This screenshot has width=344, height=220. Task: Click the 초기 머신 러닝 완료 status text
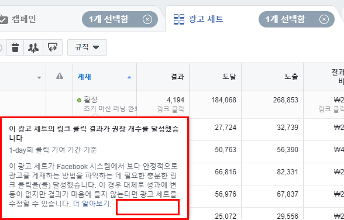click(110, 109)
